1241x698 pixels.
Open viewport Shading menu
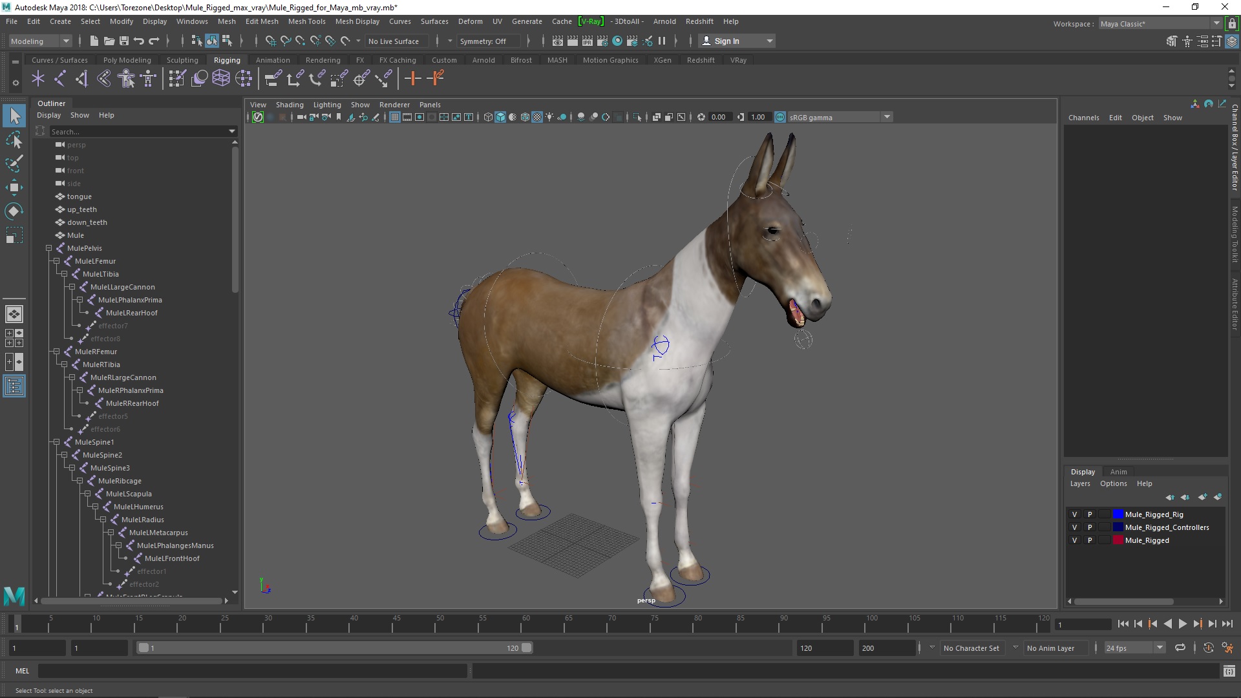290,105
